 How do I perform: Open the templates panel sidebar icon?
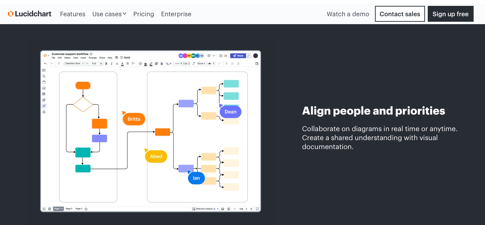pyautogui.click(x=44, y=70)
